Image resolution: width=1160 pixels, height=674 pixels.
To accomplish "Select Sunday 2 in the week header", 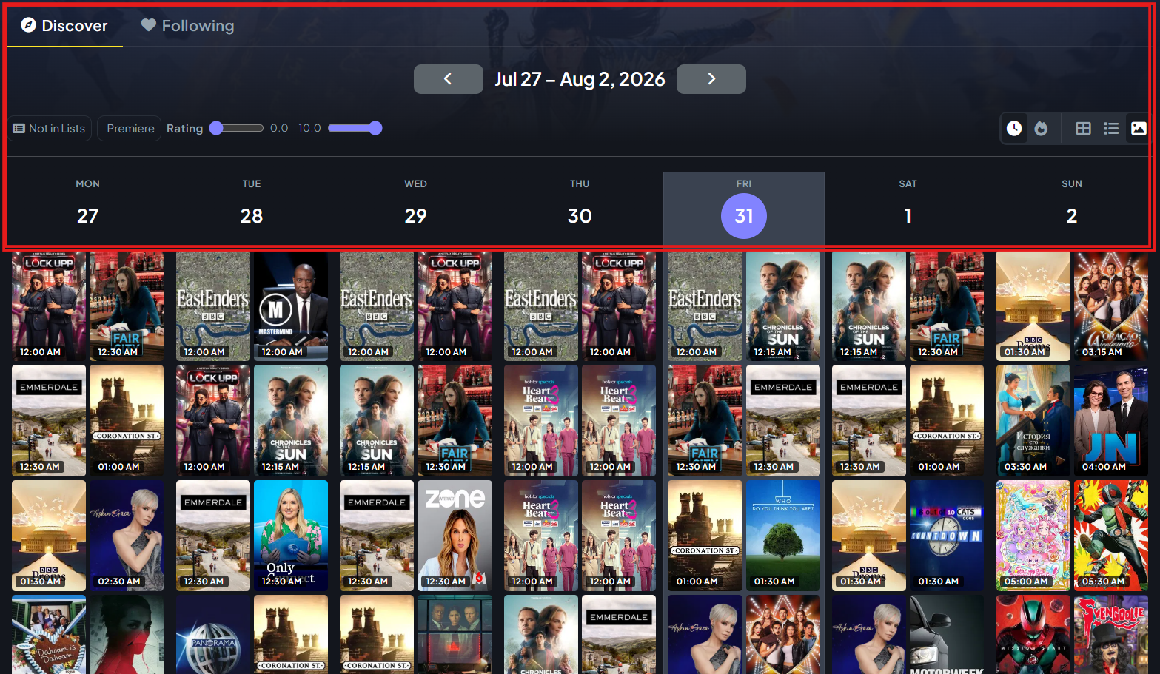I will (1072, 209).
